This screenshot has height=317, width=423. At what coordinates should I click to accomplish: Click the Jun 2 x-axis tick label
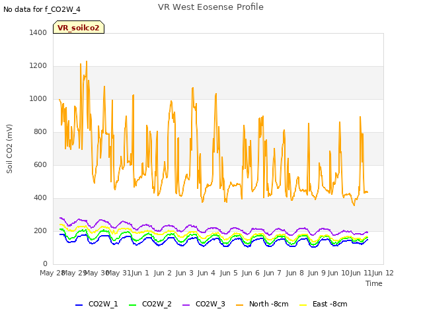(x=163, y=273)
